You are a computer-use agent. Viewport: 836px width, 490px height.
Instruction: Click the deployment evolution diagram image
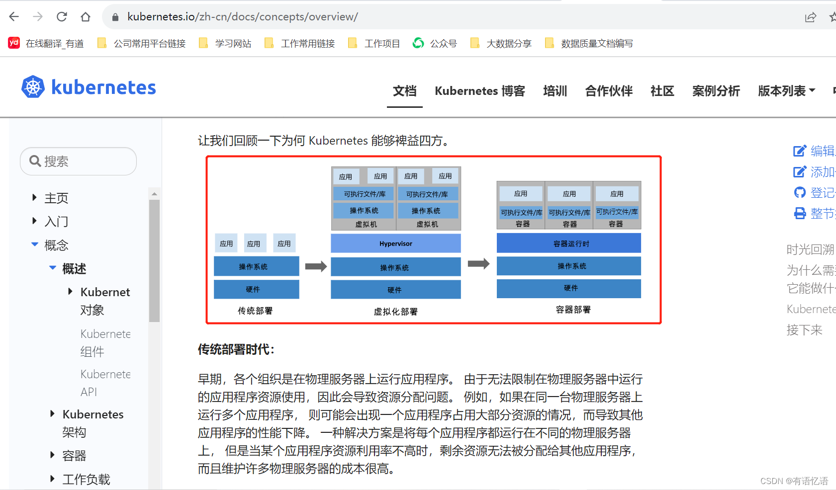(434, 240)
